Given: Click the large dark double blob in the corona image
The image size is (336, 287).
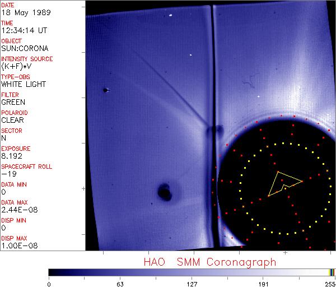Looking at the screenshot, I should [165, 192].
